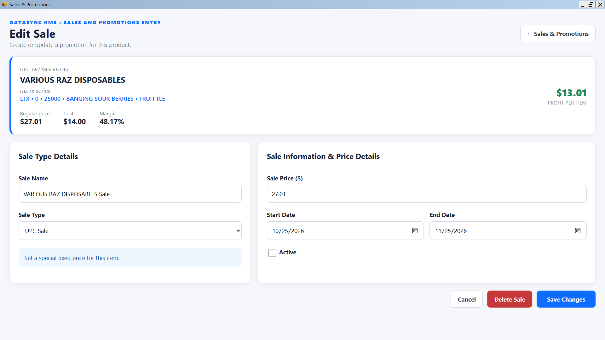Viewport: 605px width, 340px height.
Task: Click the Start Date field 10/25/2026
Action: [345, 231]
